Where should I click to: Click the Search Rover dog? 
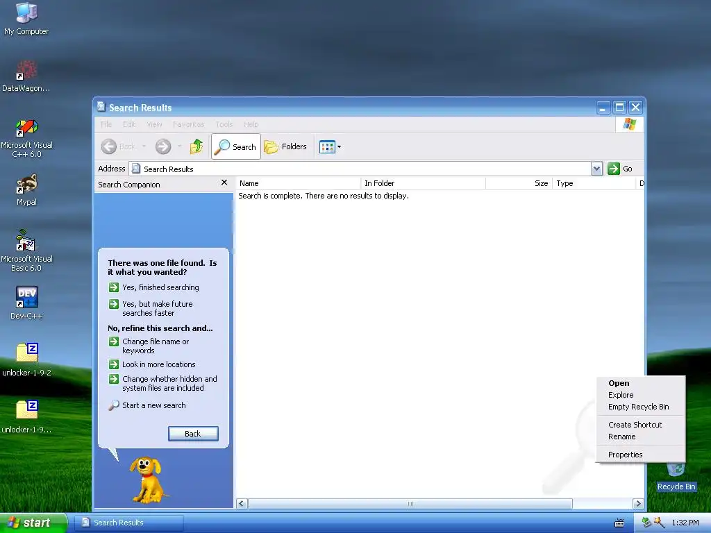[x=148, y=480]
